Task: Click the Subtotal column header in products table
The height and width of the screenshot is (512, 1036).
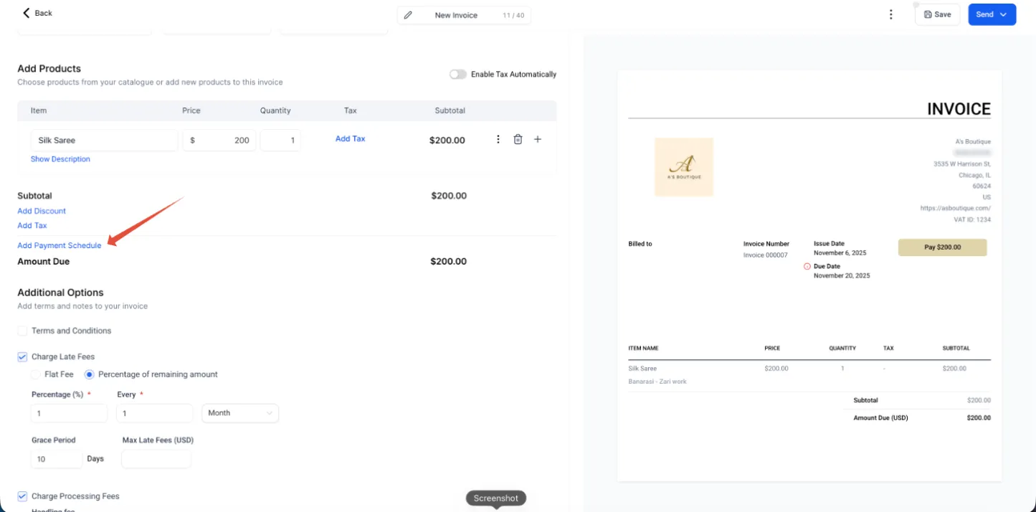Action: click(x=450, y=110)
